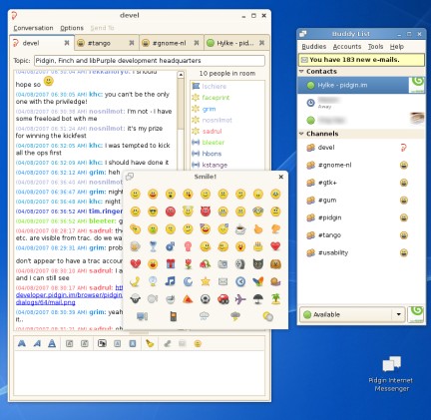
Task: Pick the film reel smiley
Action: coord(240,264)
